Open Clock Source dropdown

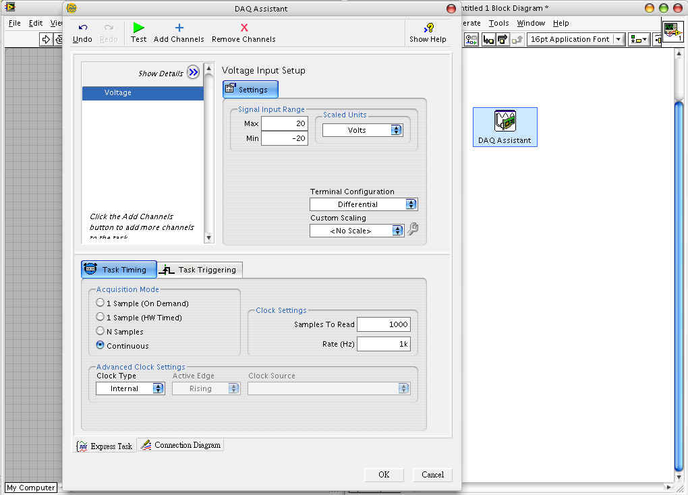click(x=329, y=388)
